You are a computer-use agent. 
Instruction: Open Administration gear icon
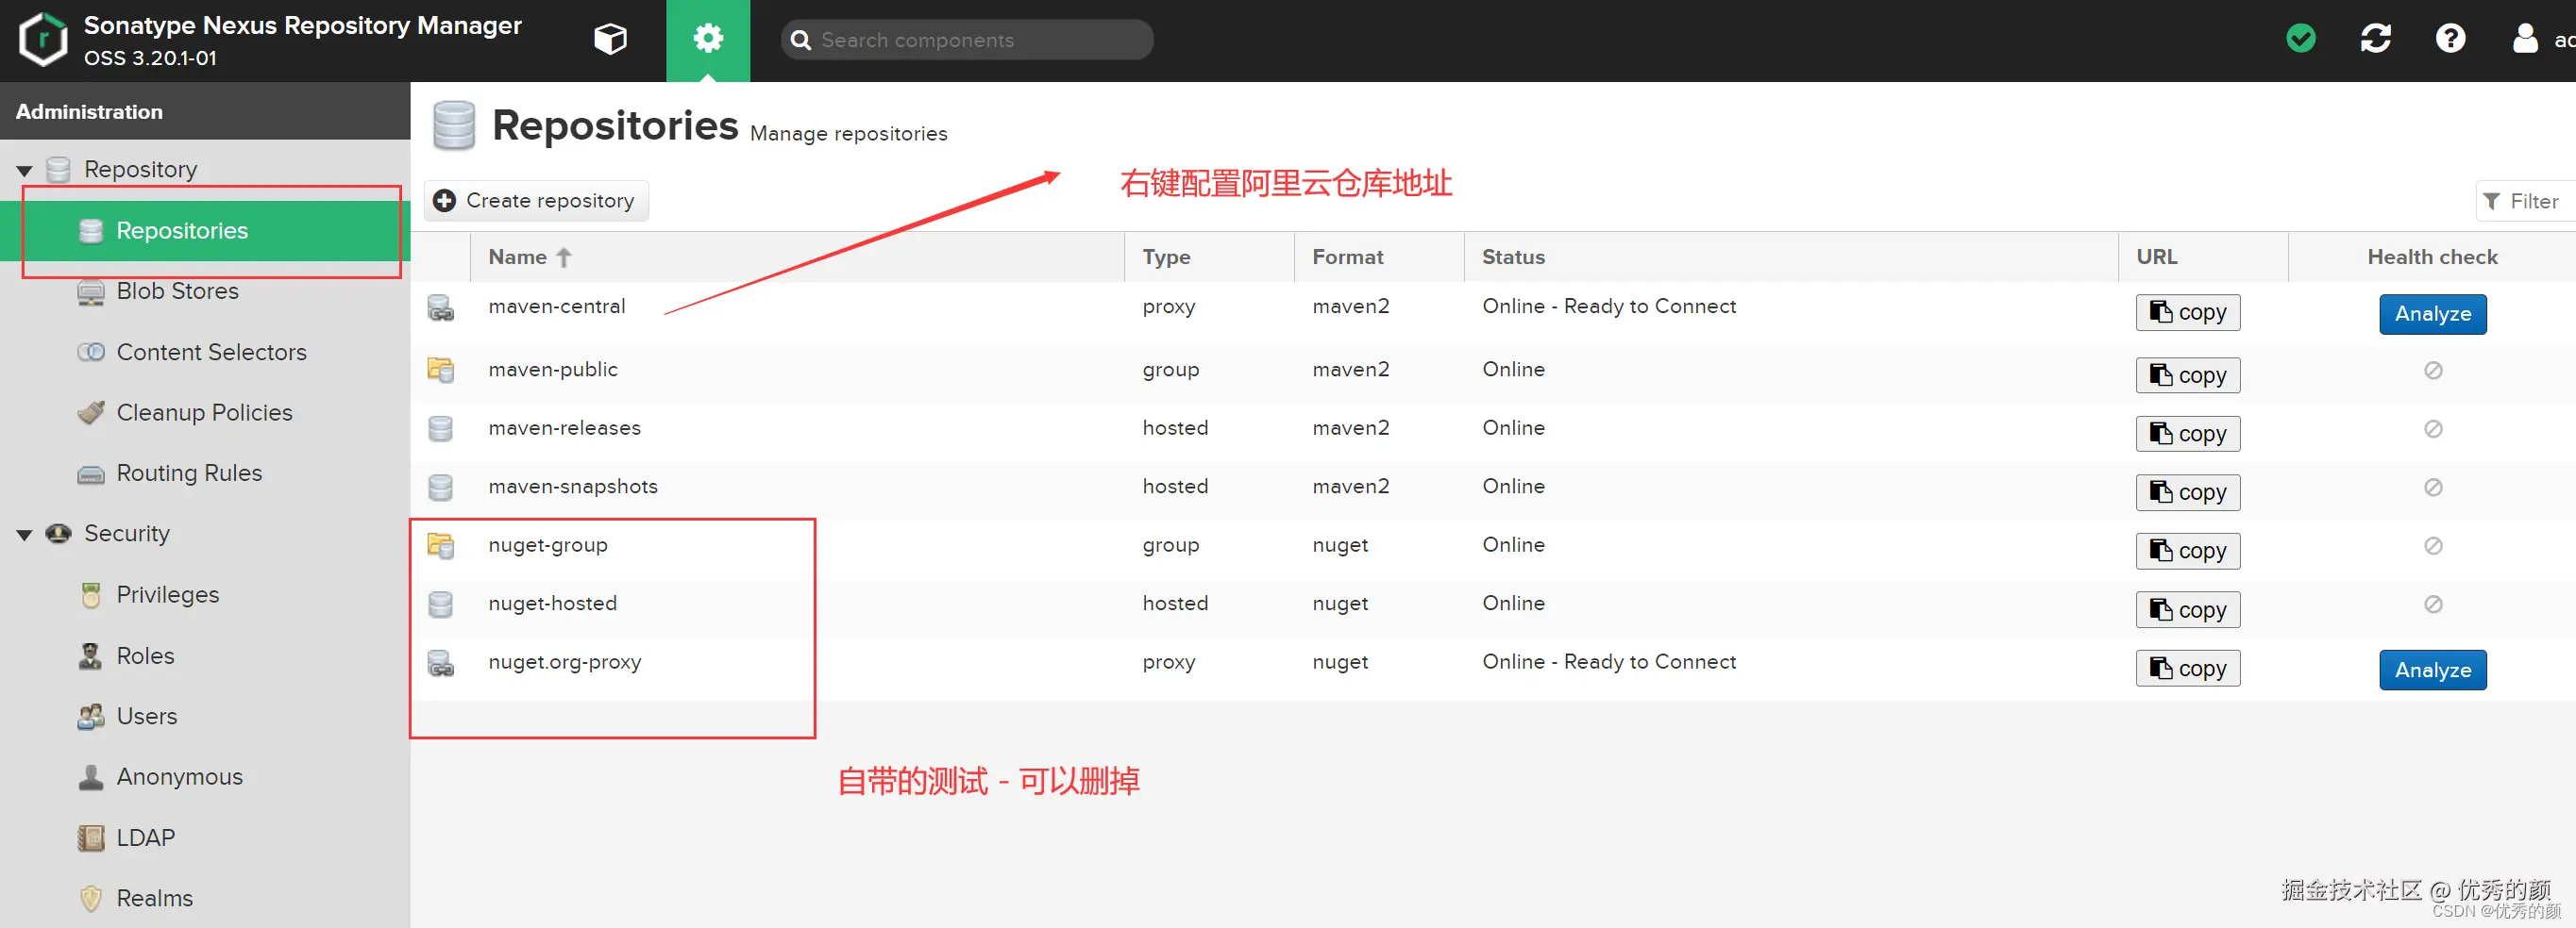coord(708,40)
